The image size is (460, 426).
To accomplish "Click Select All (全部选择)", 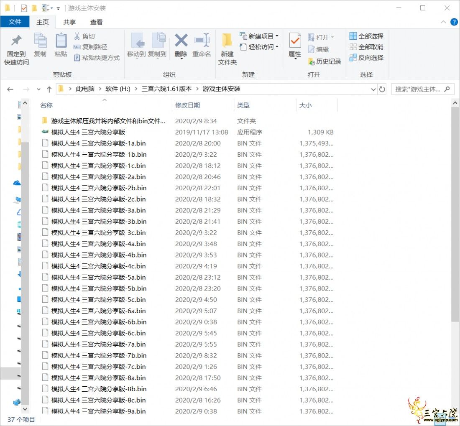I will click(x=366, y=36).
